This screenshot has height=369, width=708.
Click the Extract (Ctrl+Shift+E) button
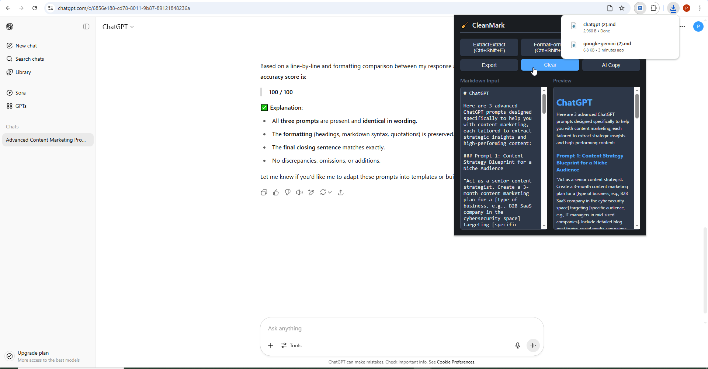pyautogui.click(x=489, y=47)
